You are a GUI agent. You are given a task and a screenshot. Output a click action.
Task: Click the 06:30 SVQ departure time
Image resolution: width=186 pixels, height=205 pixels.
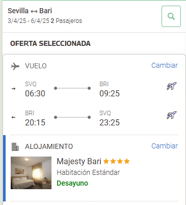pos(35,93)
